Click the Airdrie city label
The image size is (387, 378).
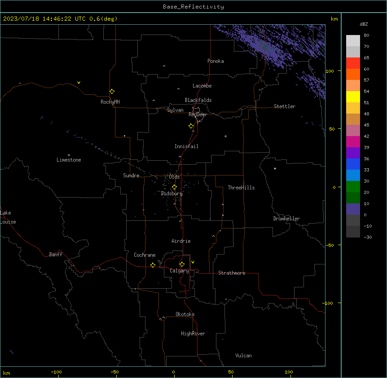181,241
